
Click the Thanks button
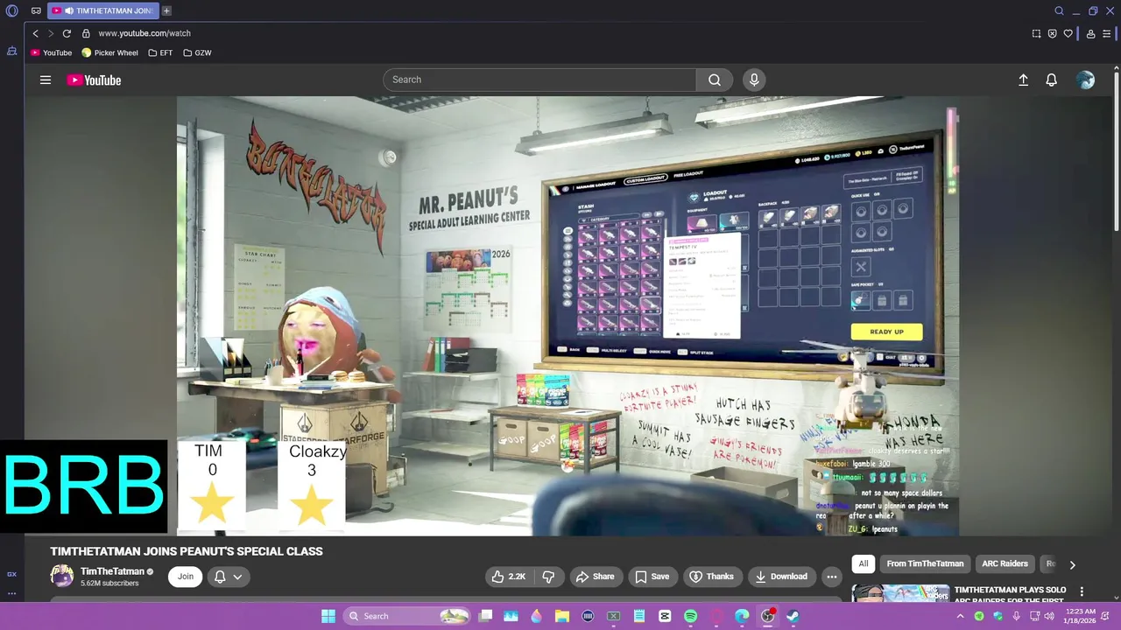(x=712, y=577)
